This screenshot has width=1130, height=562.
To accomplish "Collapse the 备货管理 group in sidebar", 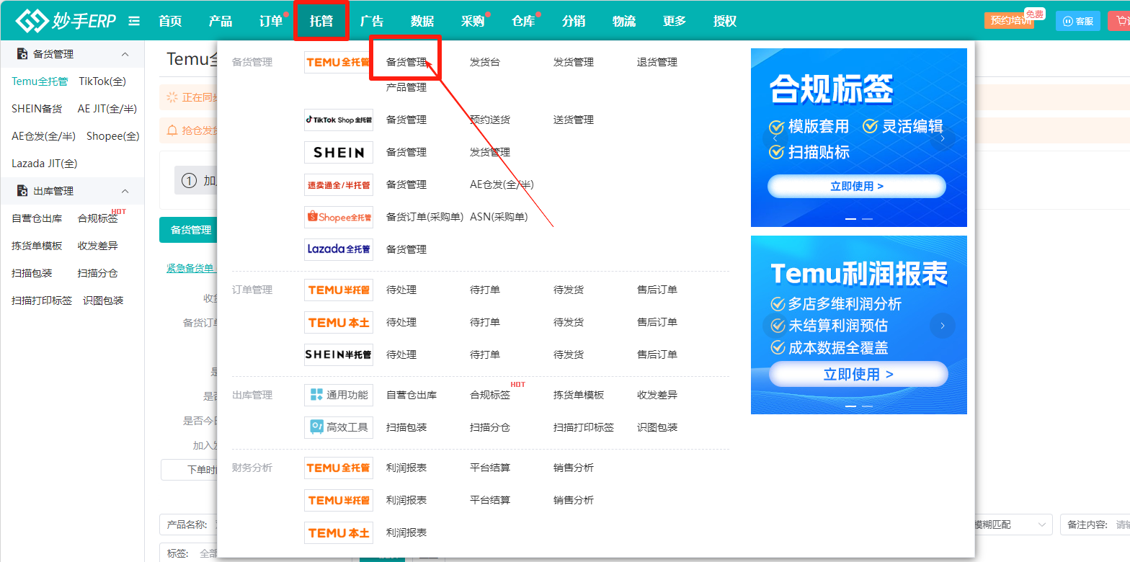I will point(125,54).
